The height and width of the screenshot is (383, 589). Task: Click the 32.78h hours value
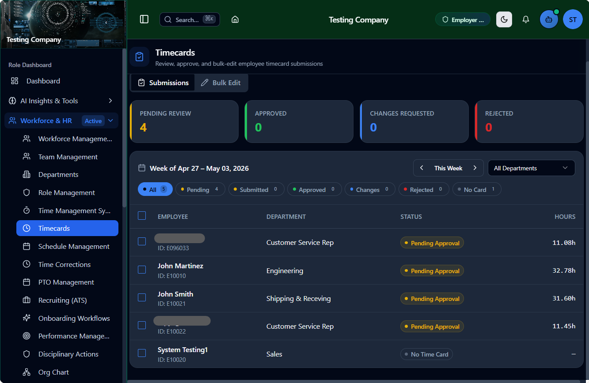click(x=564, y=270)
